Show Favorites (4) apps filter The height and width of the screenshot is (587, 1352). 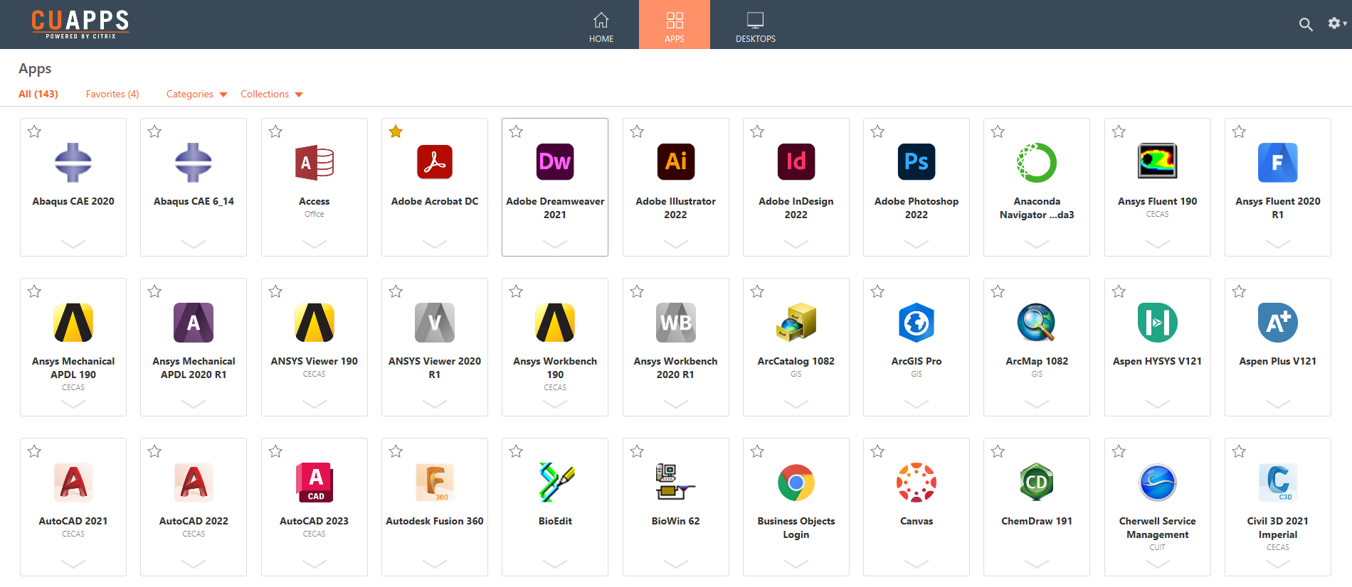click(112, 94)
